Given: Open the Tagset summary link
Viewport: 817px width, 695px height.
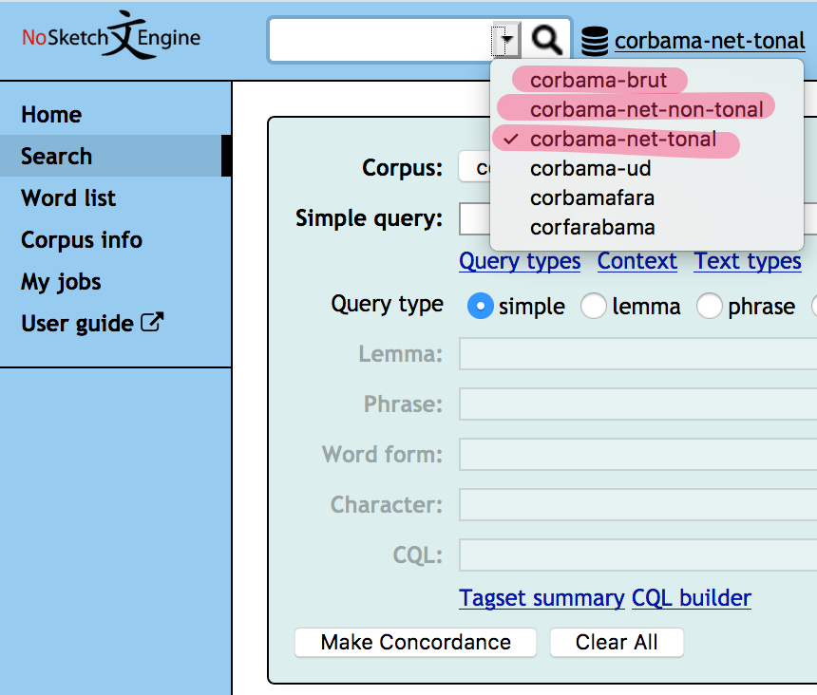Looking at the screenshot, I should [x=541, y=598].
